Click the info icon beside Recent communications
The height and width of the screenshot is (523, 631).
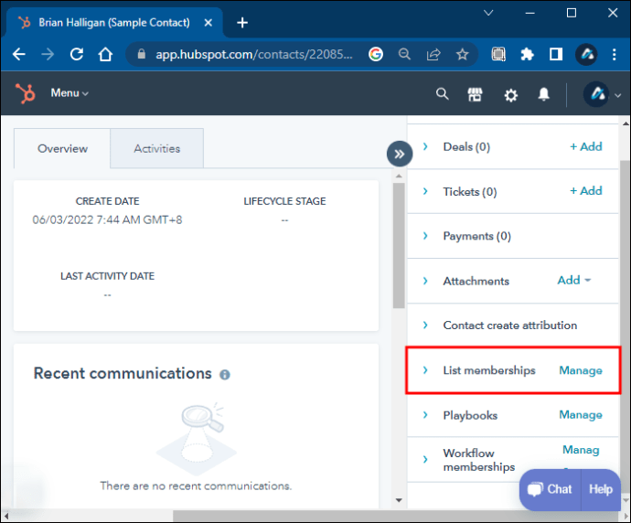pyautogui.click(x=225, y=375)
